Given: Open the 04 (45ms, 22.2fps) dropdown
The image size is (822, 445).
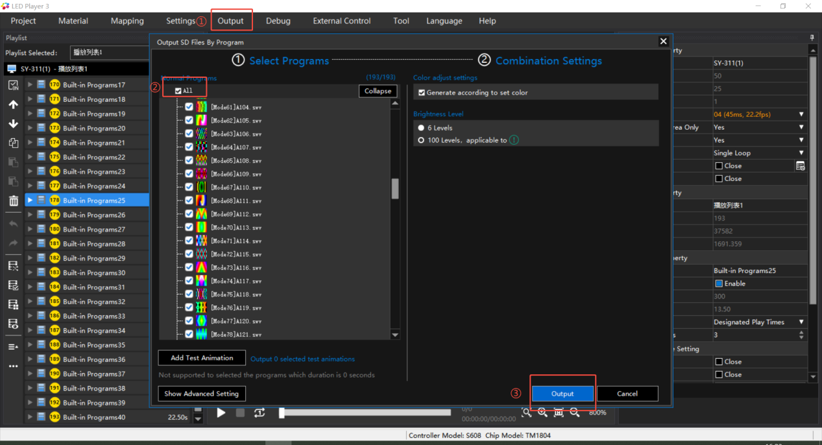Looking at the screenshot, I should click(801, 115).
